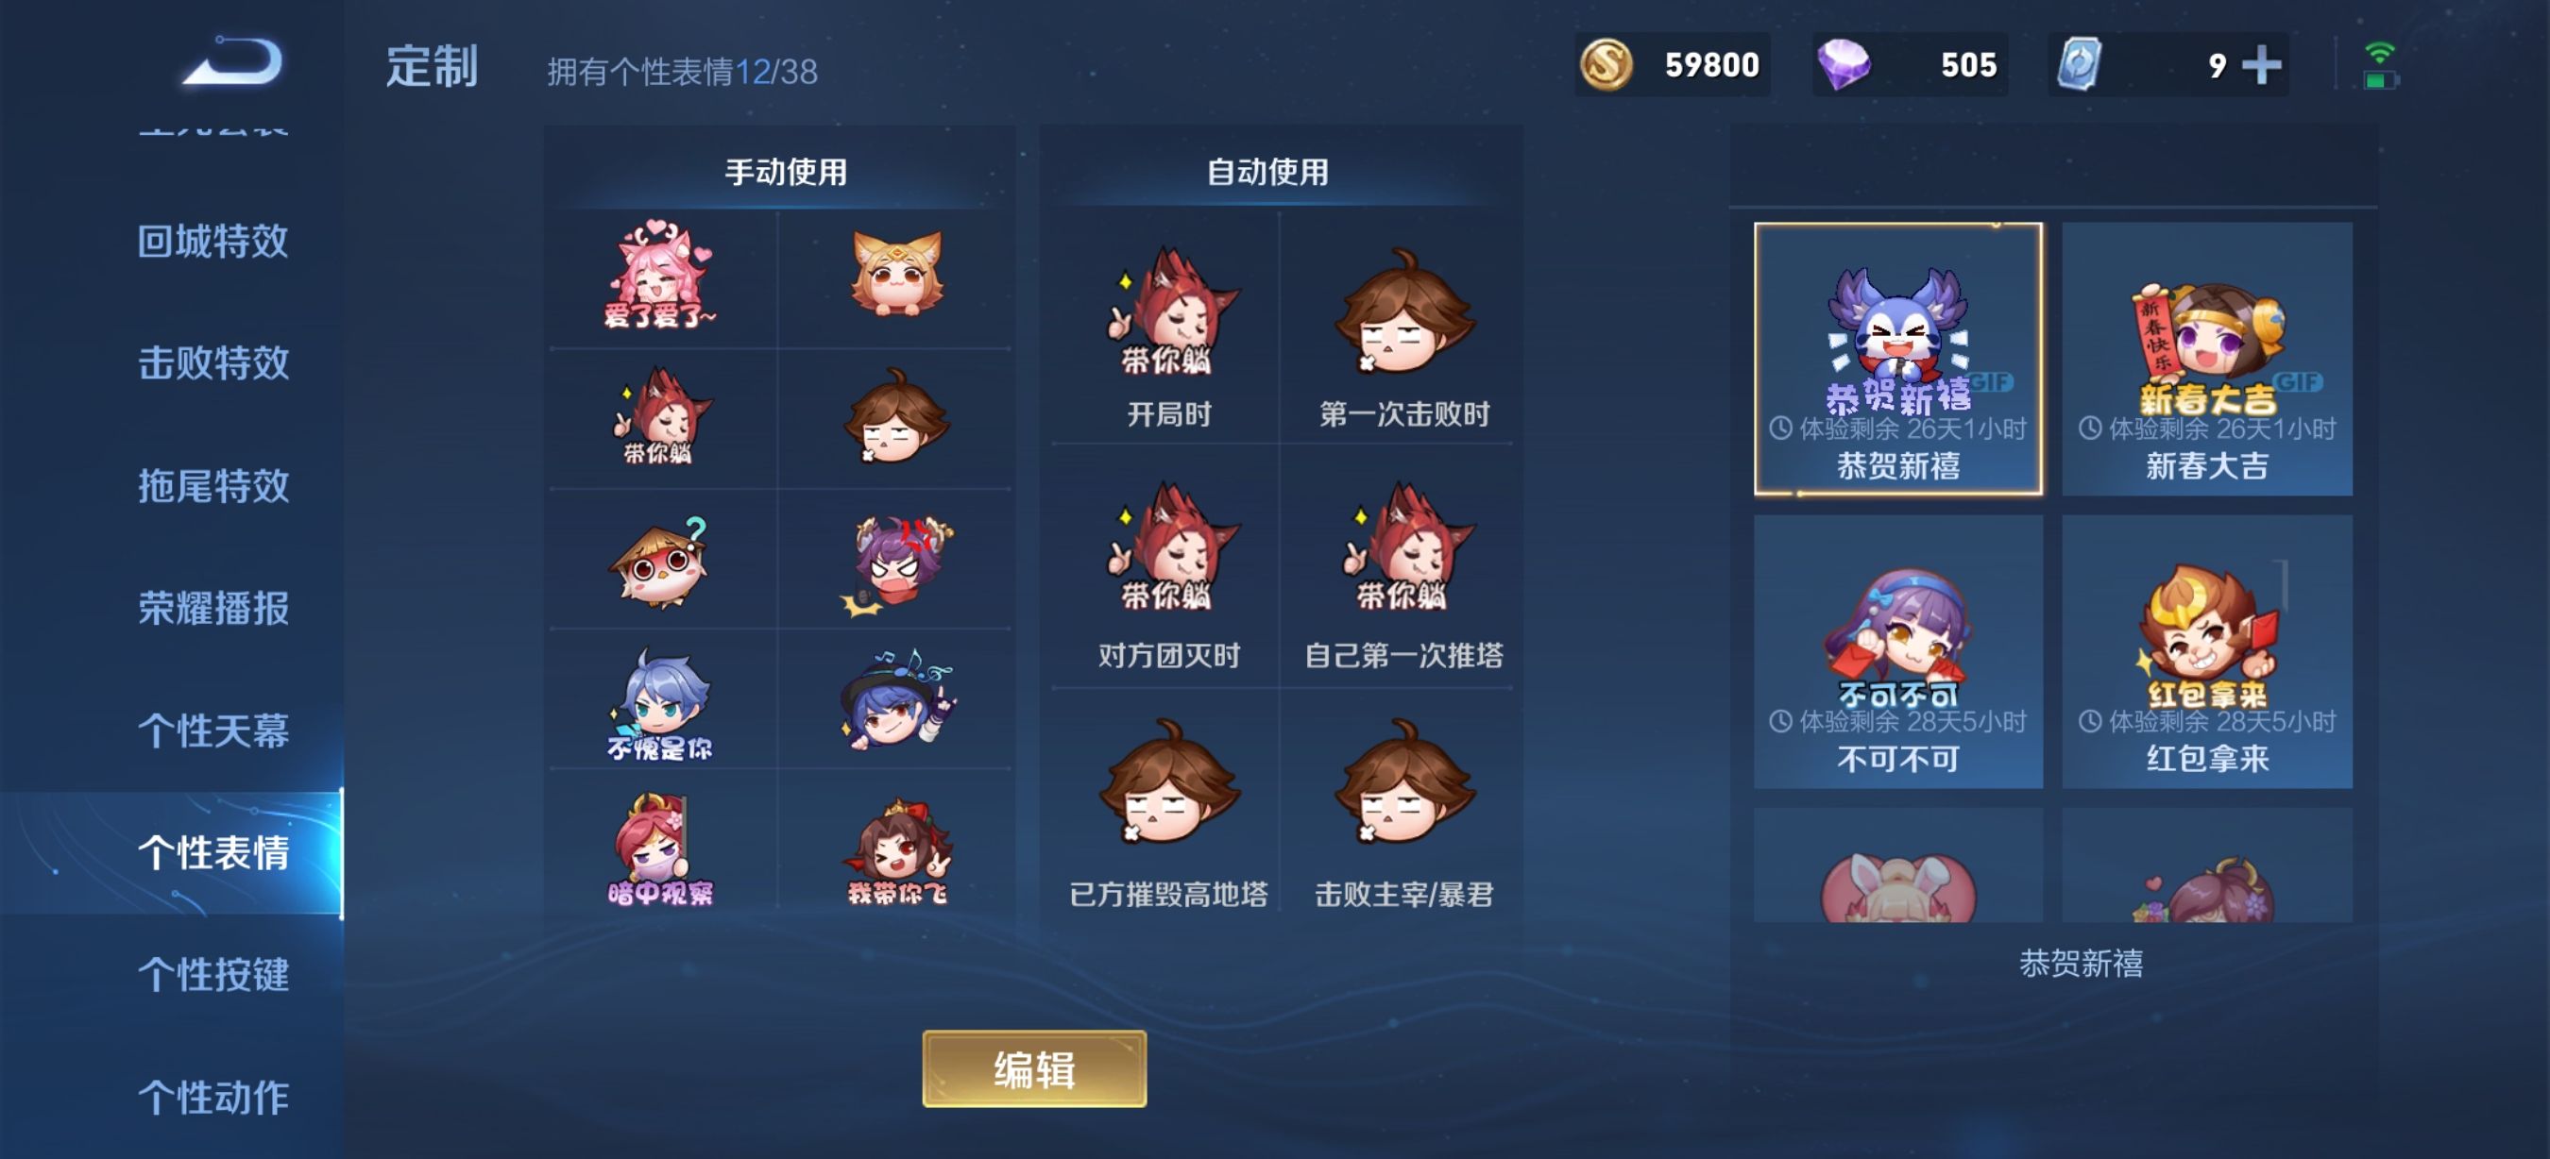The height and width of the screenshot is (1159, 2550).
Task: Select the 红包拿来 emote card
Action: (x=2206, y=651)
